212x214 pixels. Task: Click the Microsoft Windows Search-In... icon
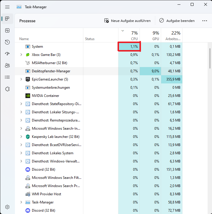(x=28, y=129)
